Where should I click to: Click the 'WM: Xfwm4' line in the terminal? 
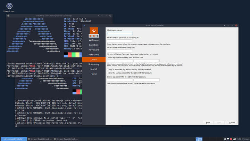coord(70,26)
